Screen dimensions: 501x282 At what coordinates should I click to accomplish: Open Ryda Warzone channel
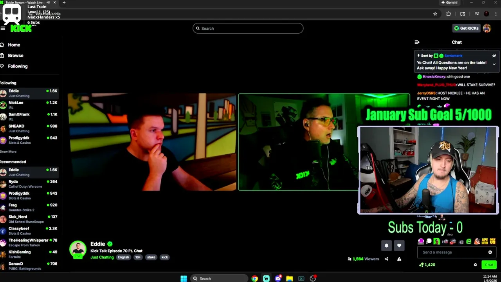[x=29, y=184]
